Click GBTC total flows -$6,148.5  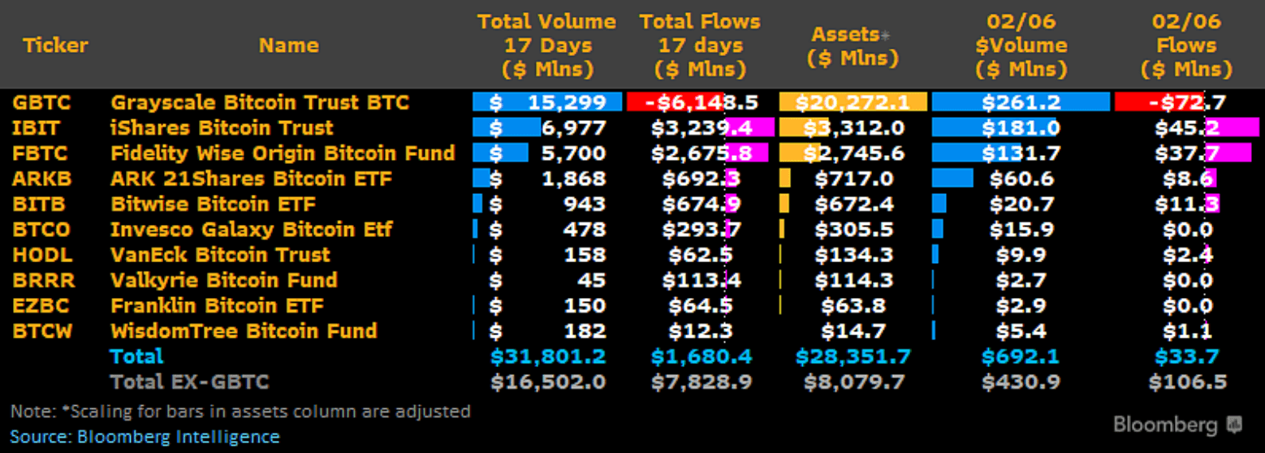702,102
